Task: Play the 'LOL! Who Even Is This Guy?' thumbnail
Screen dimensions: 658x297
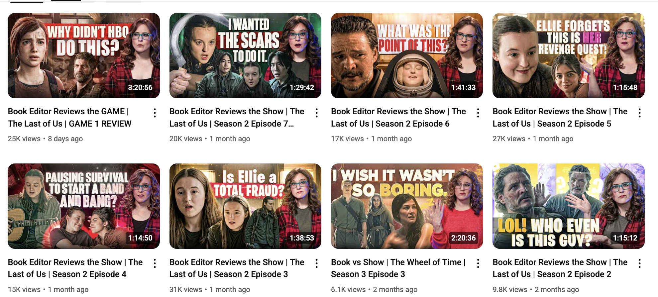Action: point(569,206)
